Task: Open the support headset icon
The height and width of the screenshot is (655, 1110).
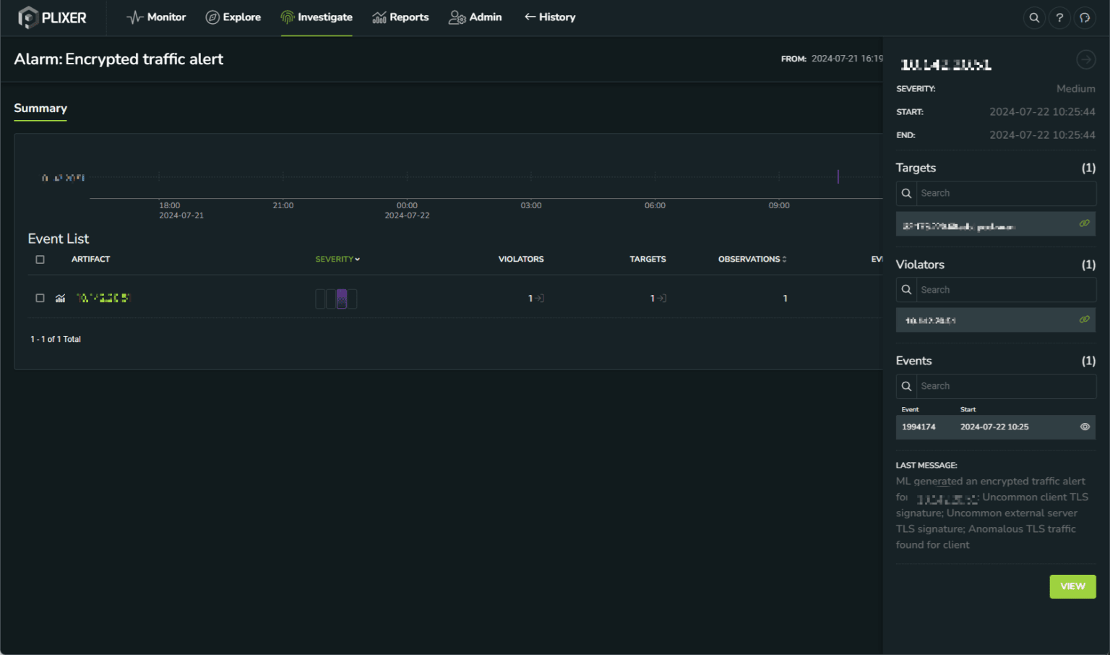Action: pos(1085,18)
